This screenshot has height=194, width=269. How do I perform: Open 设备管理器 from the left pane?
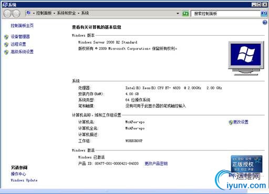[x=20, y=37]
